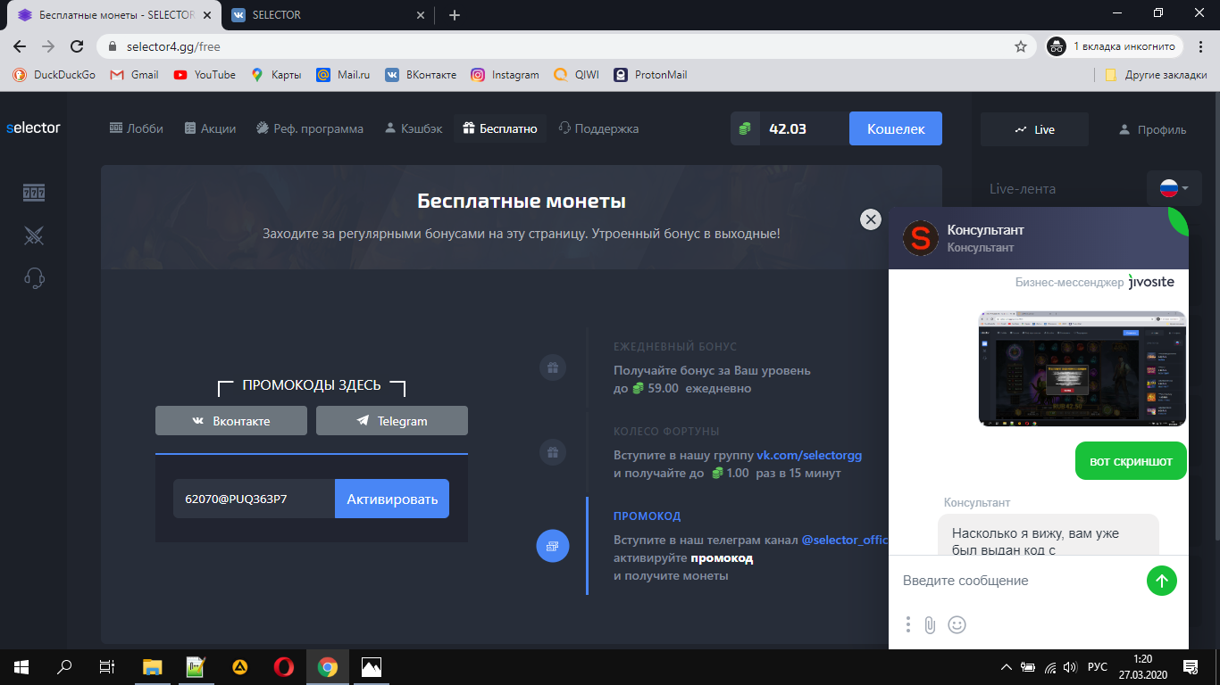1220x685 pixels.
Task: Open the Кэшбэк menu item
Action: coord(414,128)
